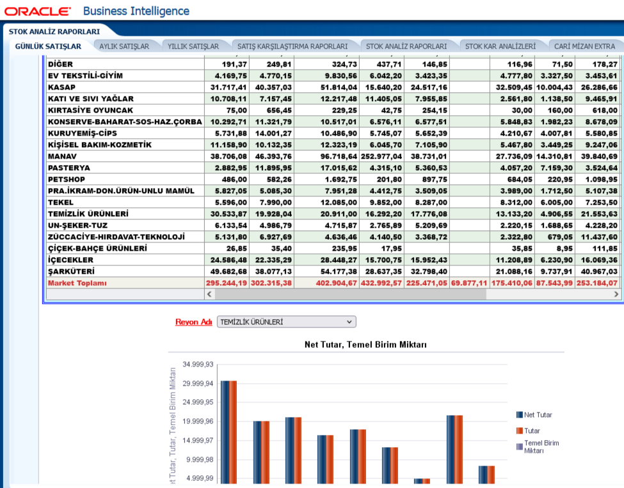Select the PASTERYA row label
624x488 pixels.
point(69,168)
